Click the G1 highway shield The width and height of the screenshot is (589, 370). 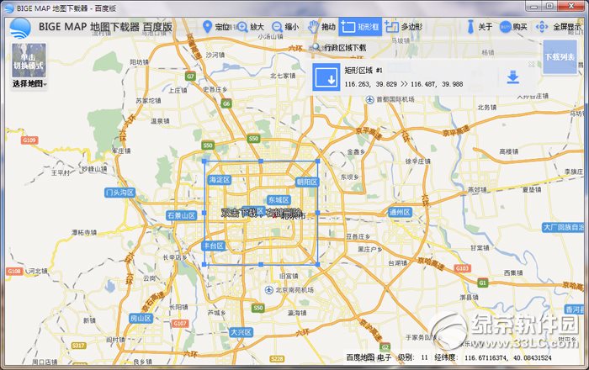(482, 283)
